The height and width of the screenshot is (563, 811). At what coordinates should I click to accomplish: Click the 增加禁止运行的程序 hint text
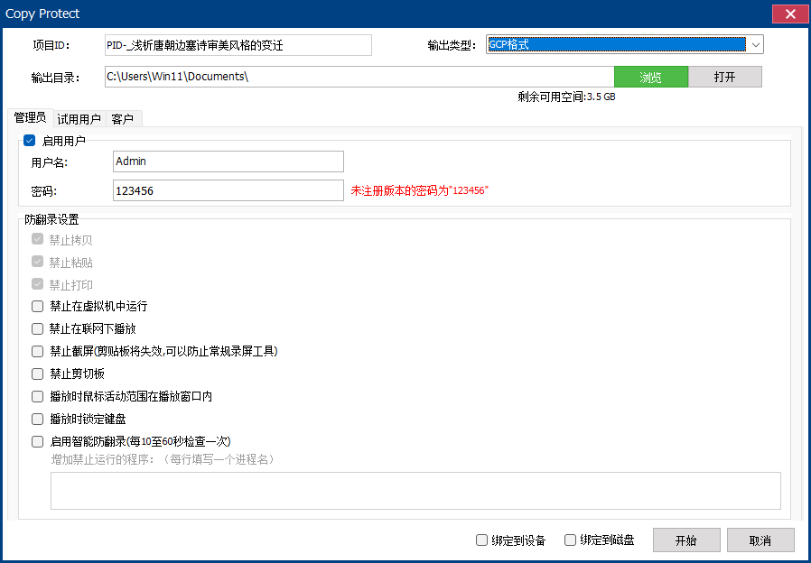(163, 459)
